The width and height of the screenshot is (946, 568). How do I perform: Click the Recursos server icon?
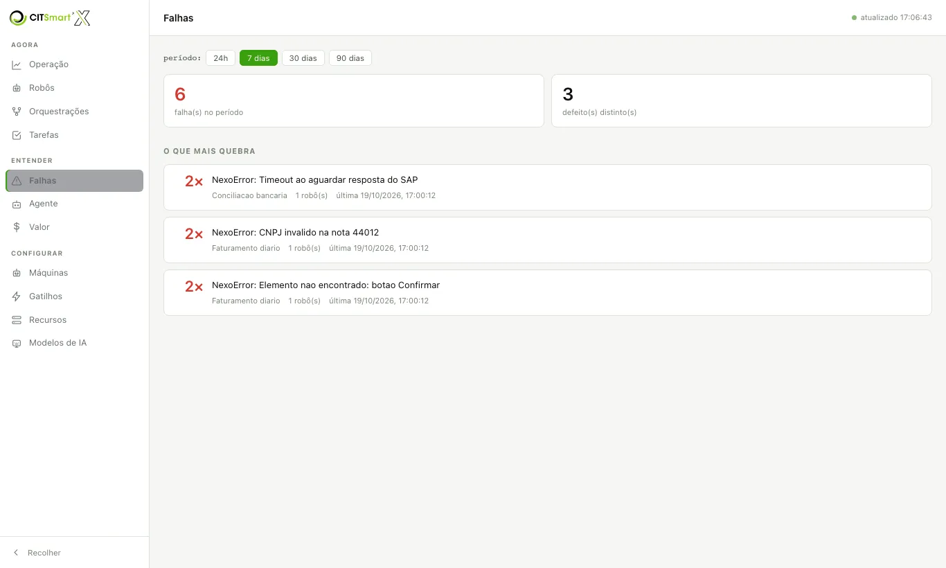17,320
